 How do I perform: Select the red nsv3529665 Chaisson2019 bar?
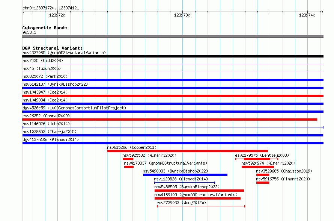(263, 175)
